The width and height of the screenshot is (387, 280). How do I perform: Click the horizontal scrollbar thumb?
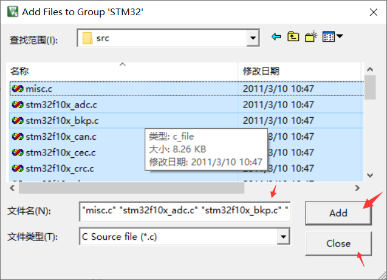point(131,188)
